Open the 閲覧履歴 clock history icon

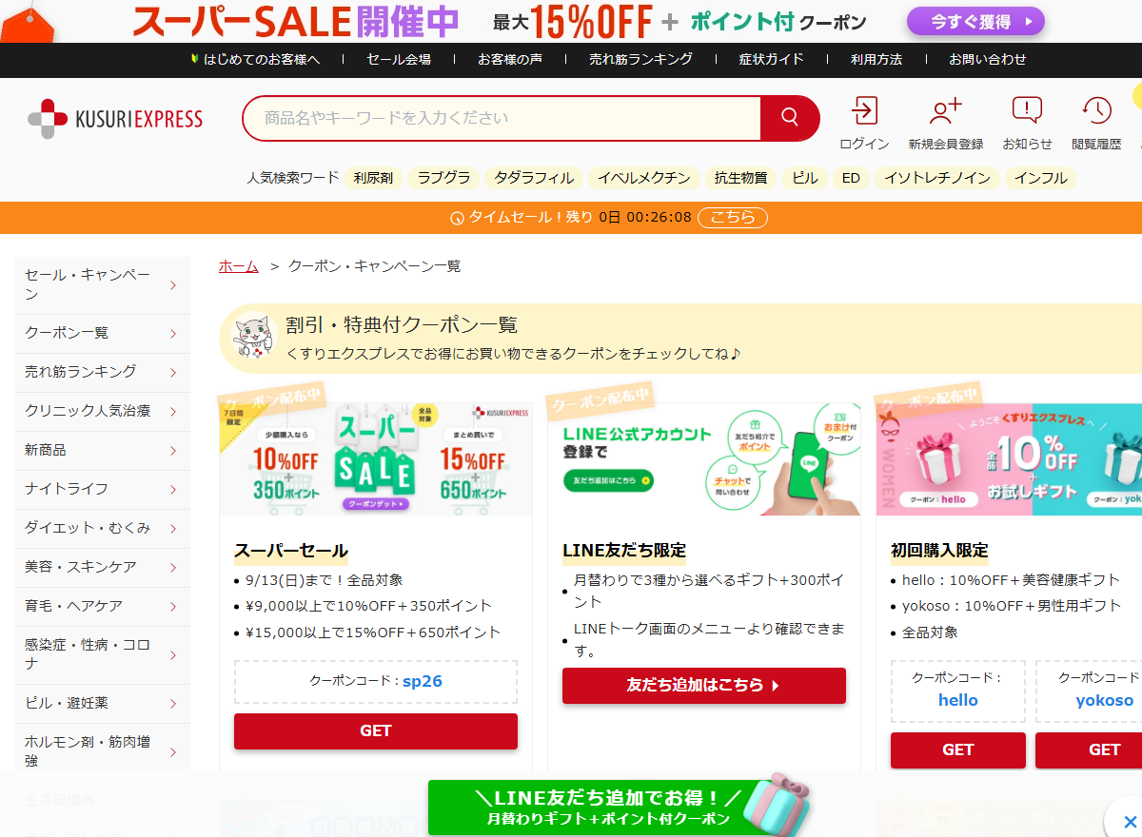(x=1096, y=110)
